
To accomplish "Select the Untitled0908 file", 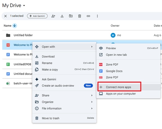I will point(23,64).
